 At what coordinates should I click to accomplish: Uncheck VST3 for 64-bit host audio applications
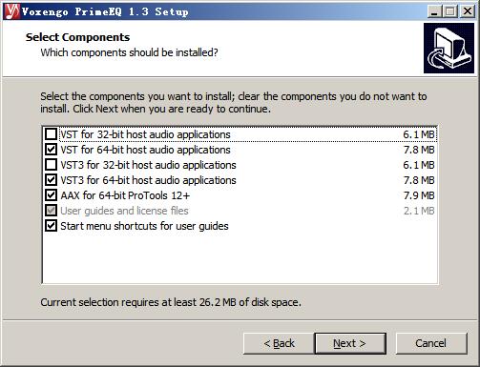point(51,180)
